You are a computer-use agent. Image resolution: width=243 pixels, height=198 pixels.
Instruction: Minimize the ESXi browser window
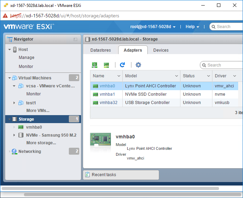[203, 6]
